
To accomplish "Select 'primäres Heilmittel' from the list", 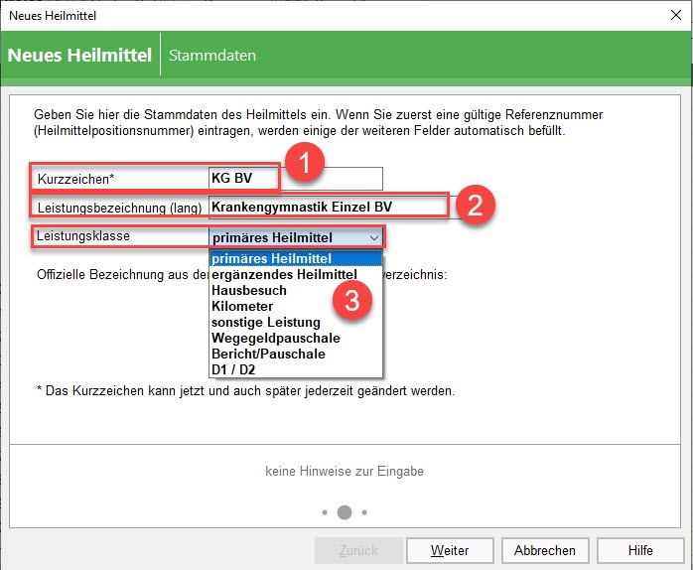I will click(x=295, y=258).
